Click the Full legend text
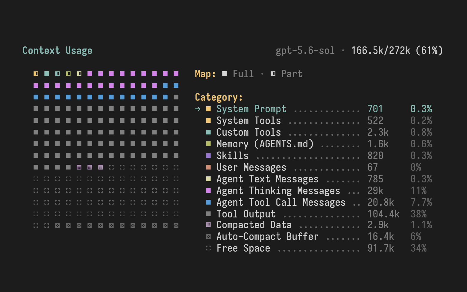Screen dimensions: 467x292 click(x=243, y=74)
